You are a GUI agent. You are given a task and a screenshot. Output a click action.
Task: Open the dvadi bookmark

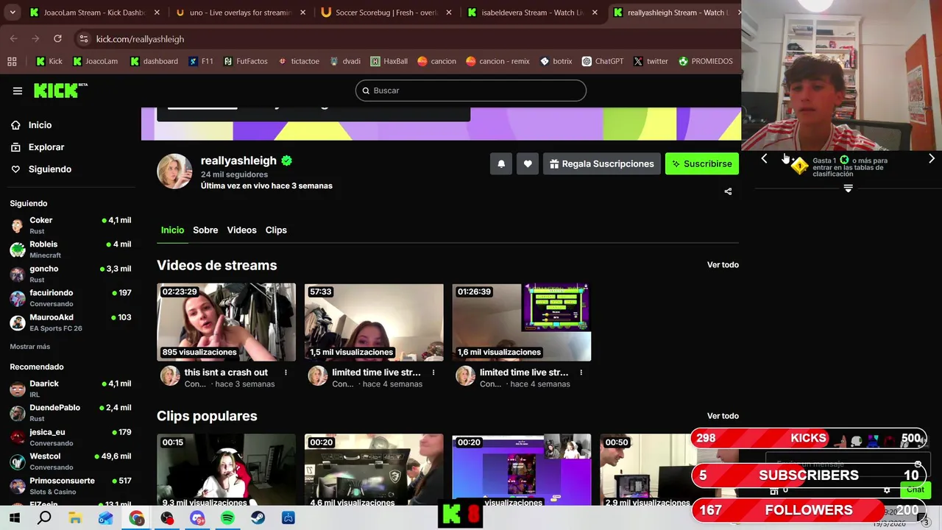tap(345, 61)
